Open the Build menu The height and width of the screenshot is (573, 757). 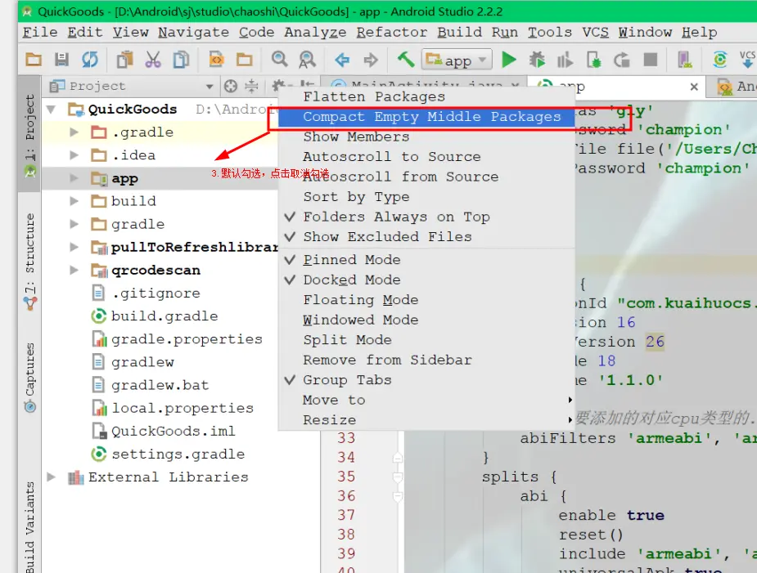click(x=459, y=33)
